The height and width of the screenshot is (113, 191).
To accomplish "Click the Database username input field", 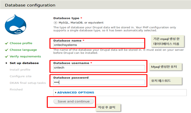I will click(99, 68).
